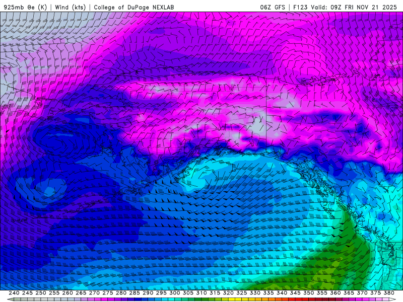The image size is (403, 302).
Task: Click the 340 scale value
Action: (x=282, y=293)
